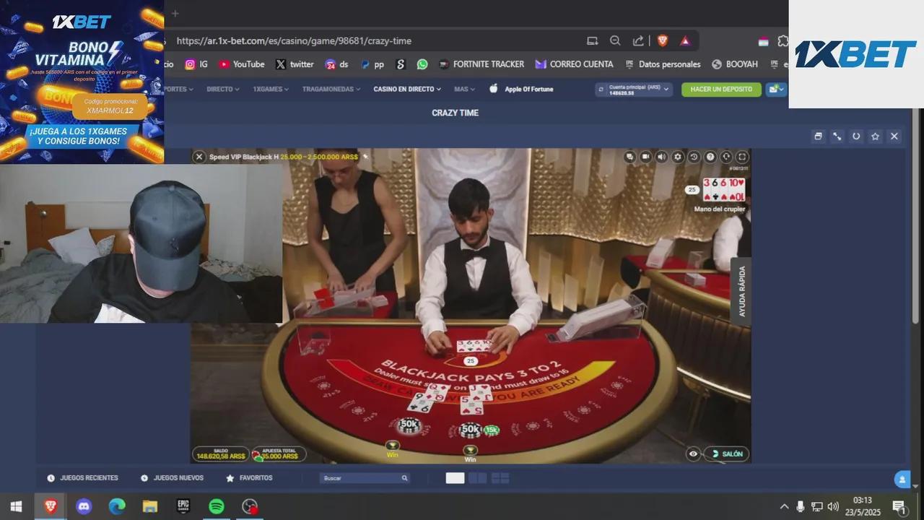The width and height of the screenshot is (924, 520).
Task: Open the game chat icon
Action: 630,157
